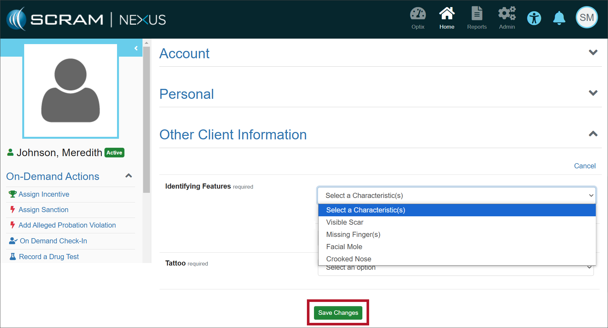Click the accessibility icon in header

pyautogui.click(x=534, y=18)
